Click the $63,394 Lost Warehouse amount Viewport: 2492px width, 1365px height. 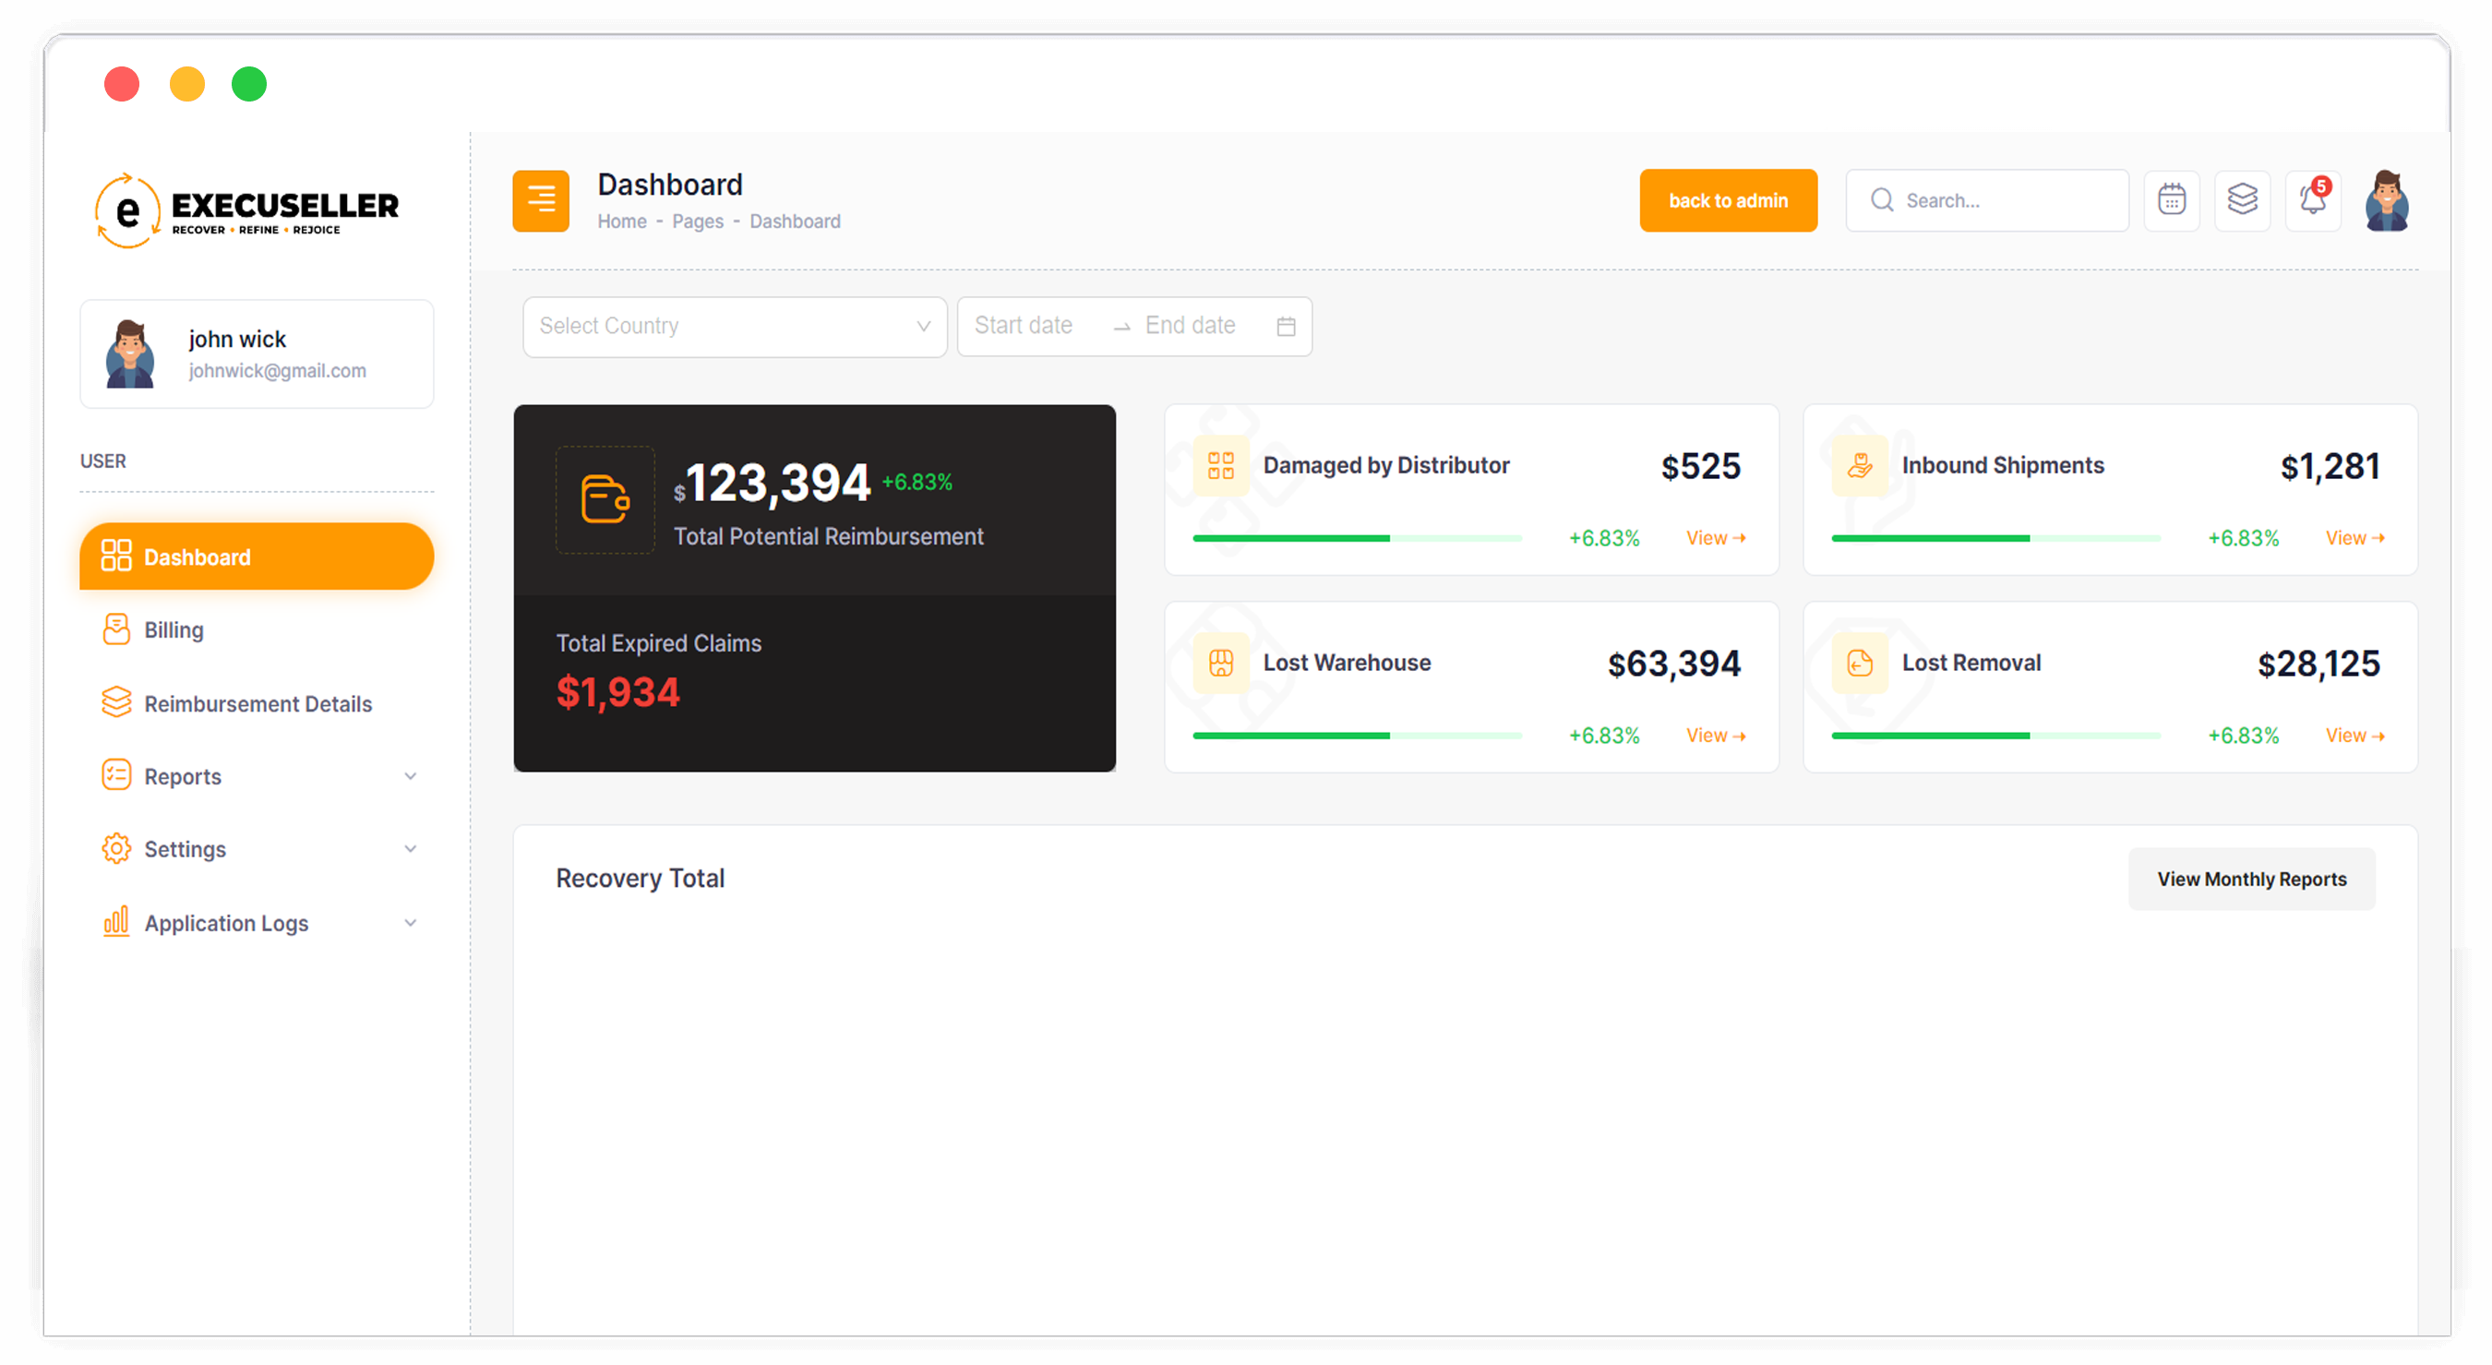[x=1673, y=664]
